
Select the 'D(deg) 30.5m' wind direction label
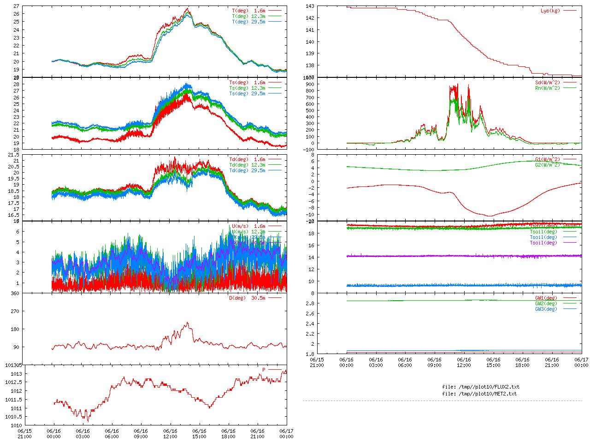click(247, 298)
